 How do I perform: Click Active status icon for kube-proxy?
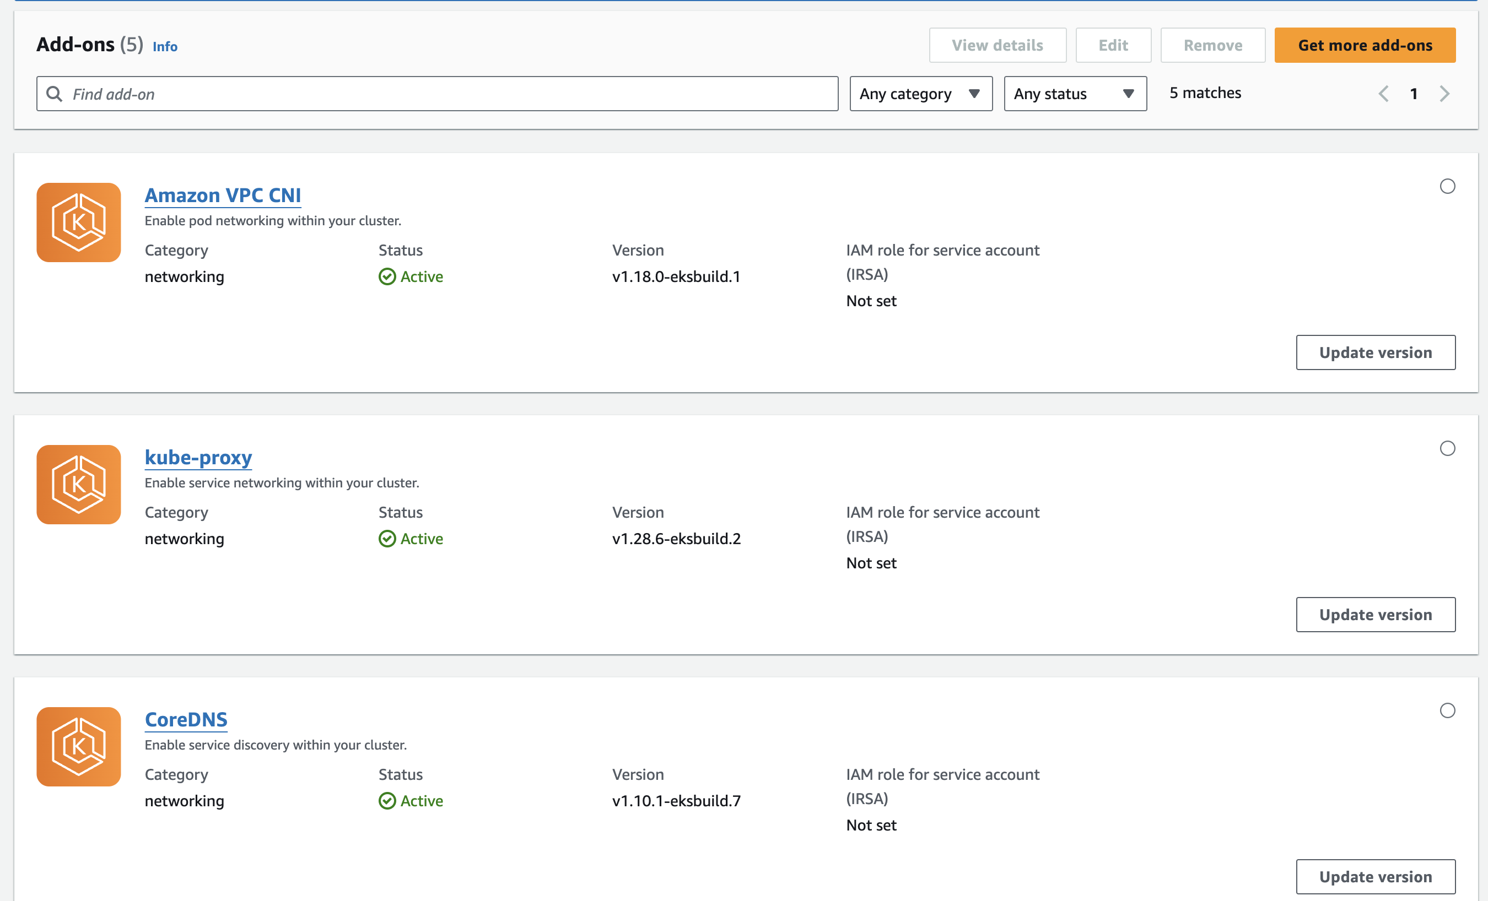[387, 538]
